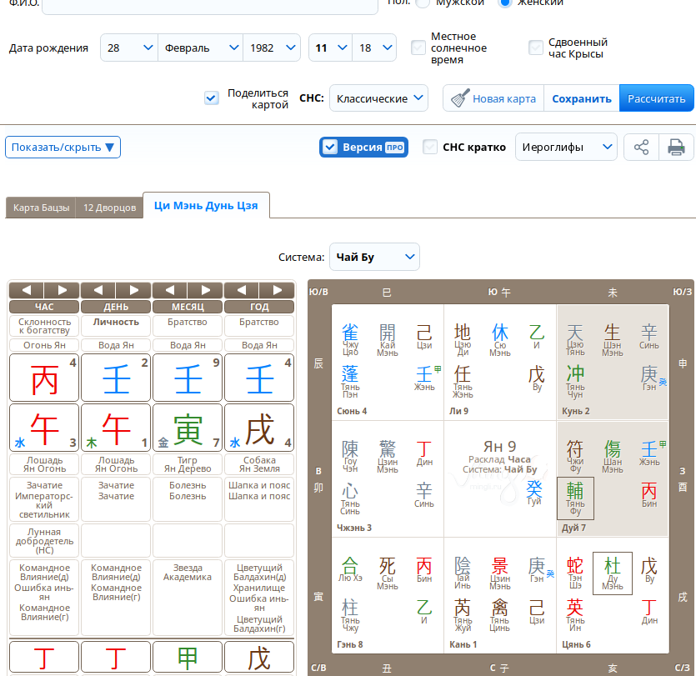Click the 壬 day stem glyph
Screen dimensions: 696x676
point(116,379)
